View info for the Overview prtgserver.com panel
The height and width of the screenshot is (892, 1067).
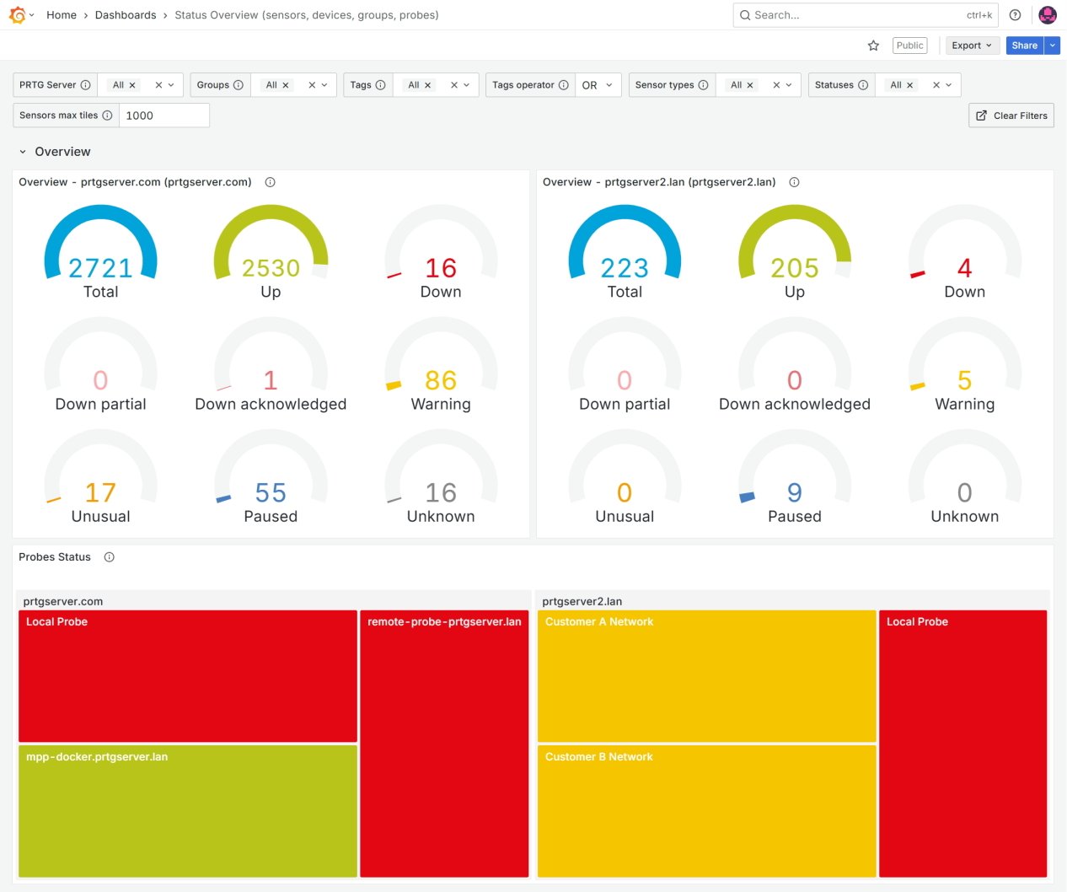click(269, 181)
